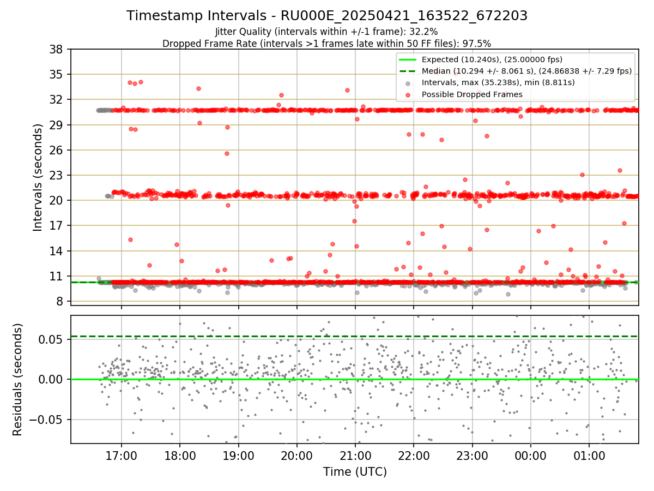Click the gray dot legend marker for Intervals
The width and height of the screenshot is (654, 491).
[408, 83]
